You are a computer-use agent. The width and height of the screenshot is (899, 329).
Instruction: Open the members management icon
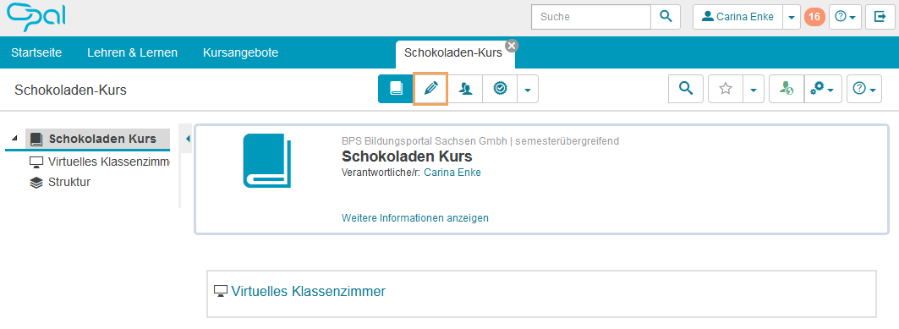click(465, 89)
